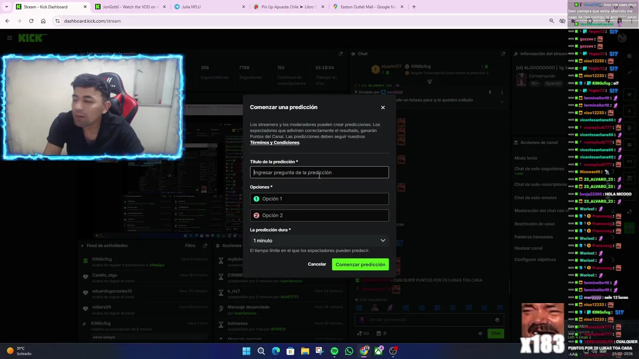Click the Spanish language tag
The image size is (639, 359).
click(x=553, y=83)
